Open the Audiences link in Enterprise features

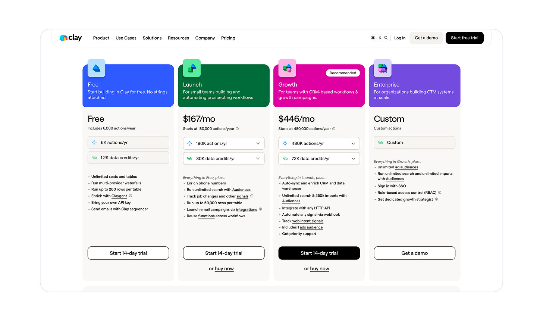pos(395,179)
